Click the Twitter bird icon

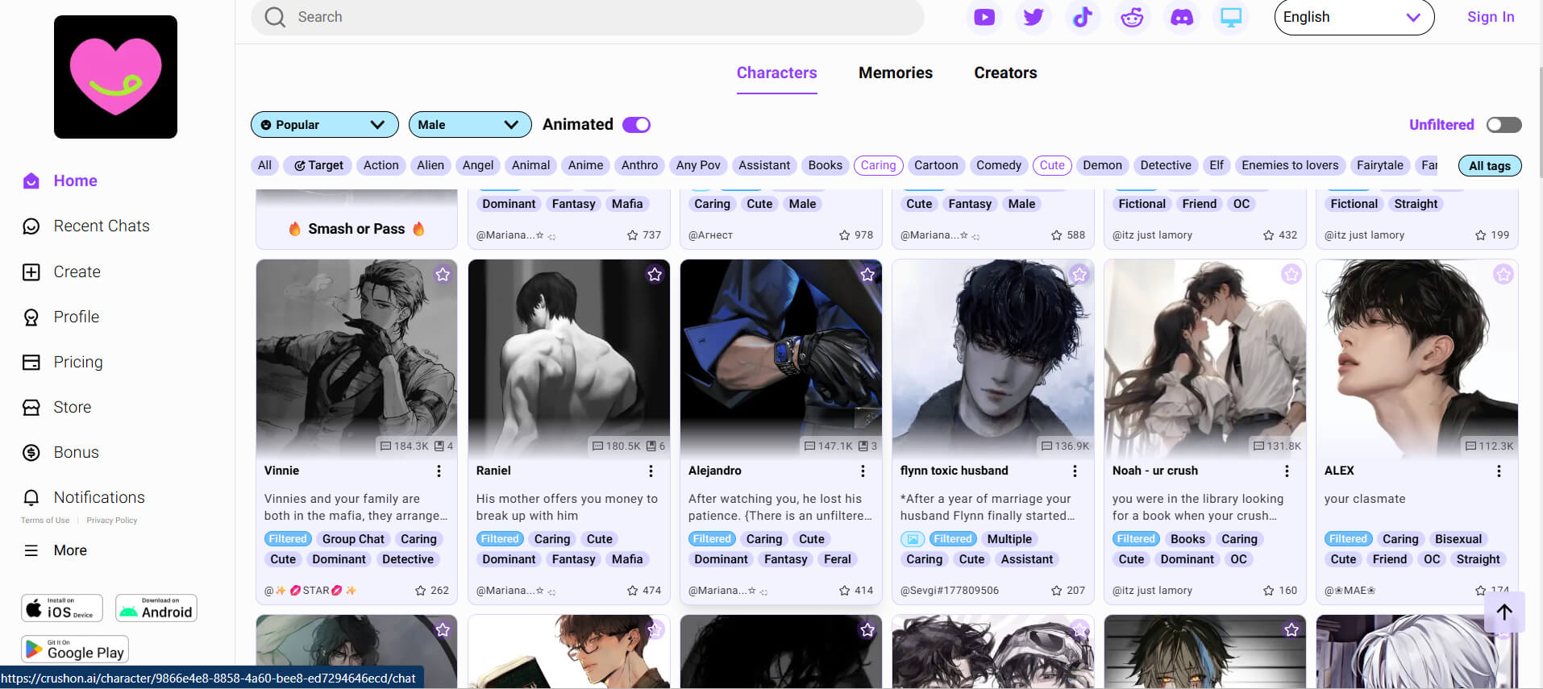pos(1033,17)
